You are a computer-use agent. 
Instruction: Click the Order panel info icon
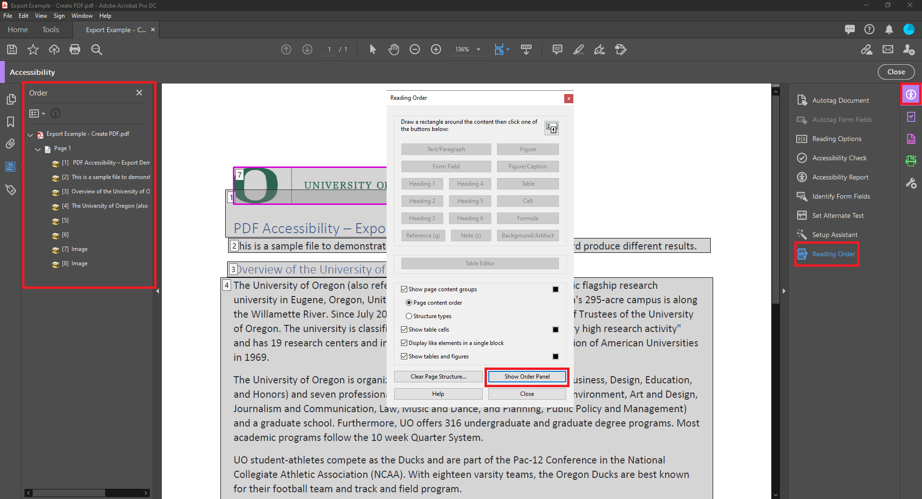[56, 114]
